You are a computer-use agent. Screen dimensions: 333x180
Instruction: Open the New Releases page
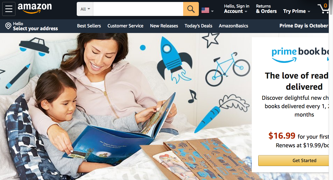[x=164, y=26]
